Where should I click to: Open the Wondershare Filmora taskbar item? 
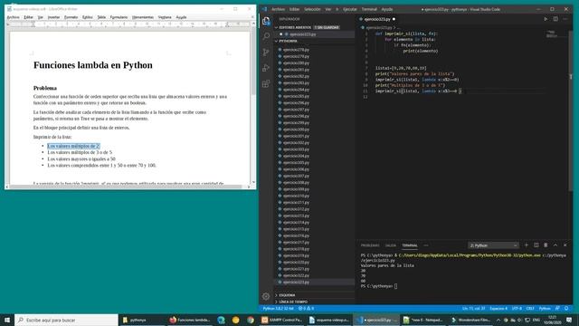click(x=470, y=320)
